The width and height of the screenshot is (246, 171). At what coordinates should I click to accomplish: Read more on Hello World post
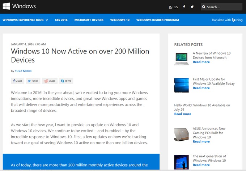tap(183, 114)
